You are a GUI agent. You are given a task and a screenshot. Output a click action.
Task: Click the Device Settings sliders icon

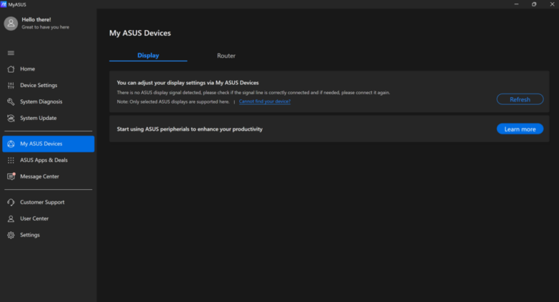click(11, 86)
